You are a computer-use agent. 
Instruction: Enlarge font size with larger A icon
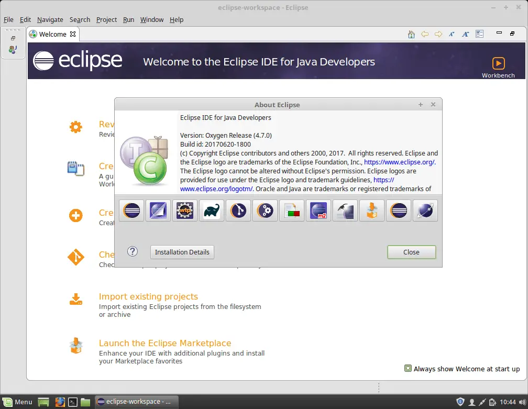click(465, 34)
